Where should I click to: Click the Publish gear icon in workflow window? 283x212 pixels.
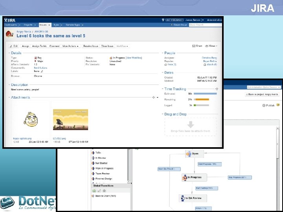(x=264, y=106)
